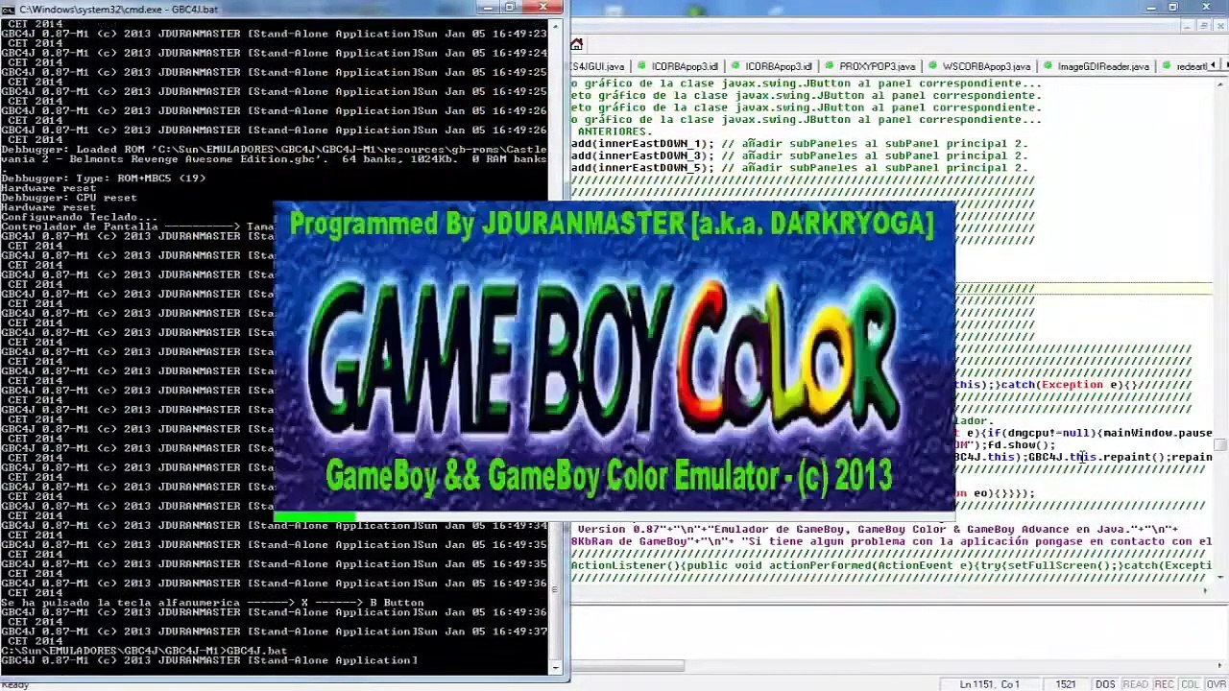Click the 'Ln 1151, Co 1' status cell
This screenshot has width=1229, height=691.
pyautogui.click(x=988, y=684)
